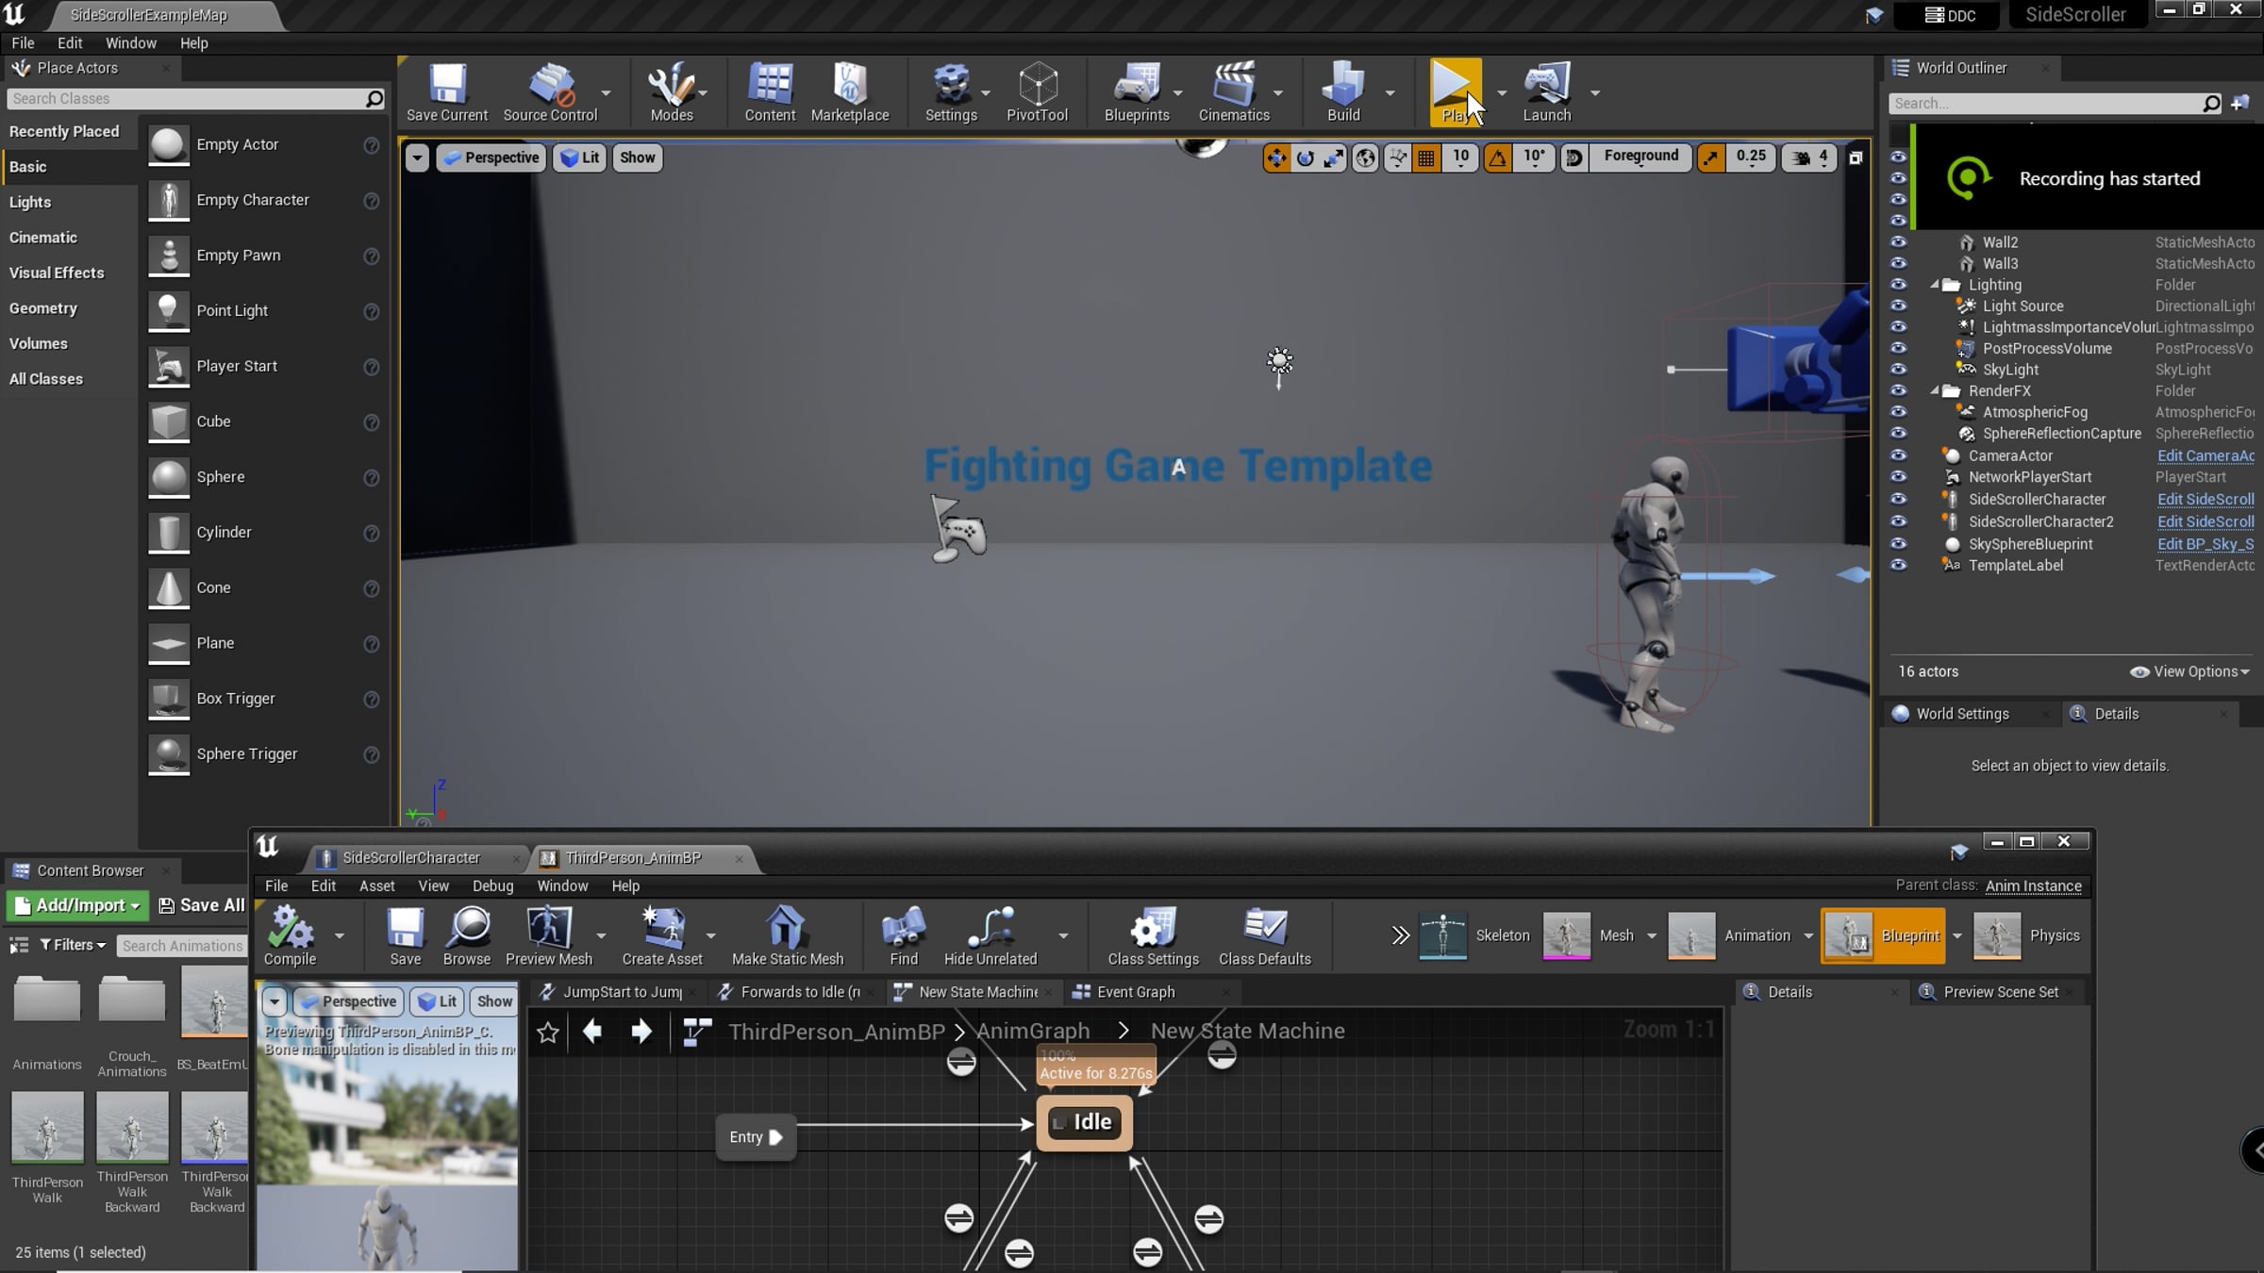
Task: Open Build options dropdown arrow
Action: (1390, 92)
